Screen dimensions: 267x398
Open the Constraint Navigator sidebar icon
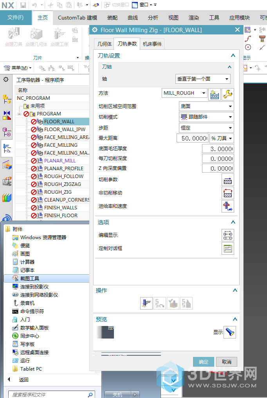[7, 115]
